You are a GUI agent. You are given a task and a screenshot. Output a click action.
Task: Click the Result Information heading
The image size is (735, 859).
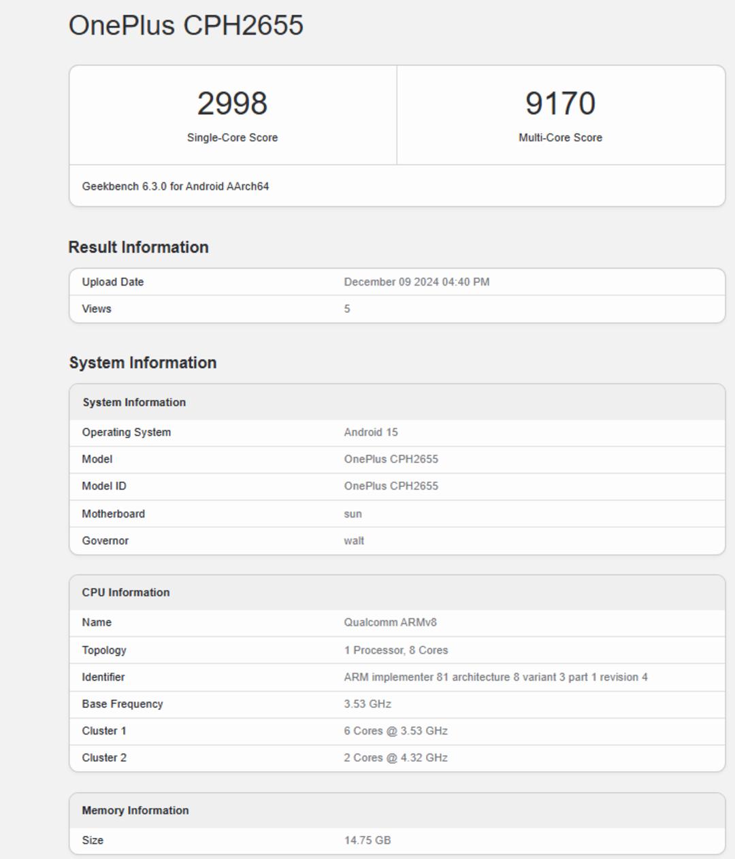pyautogui.click(x=138, y=247)
